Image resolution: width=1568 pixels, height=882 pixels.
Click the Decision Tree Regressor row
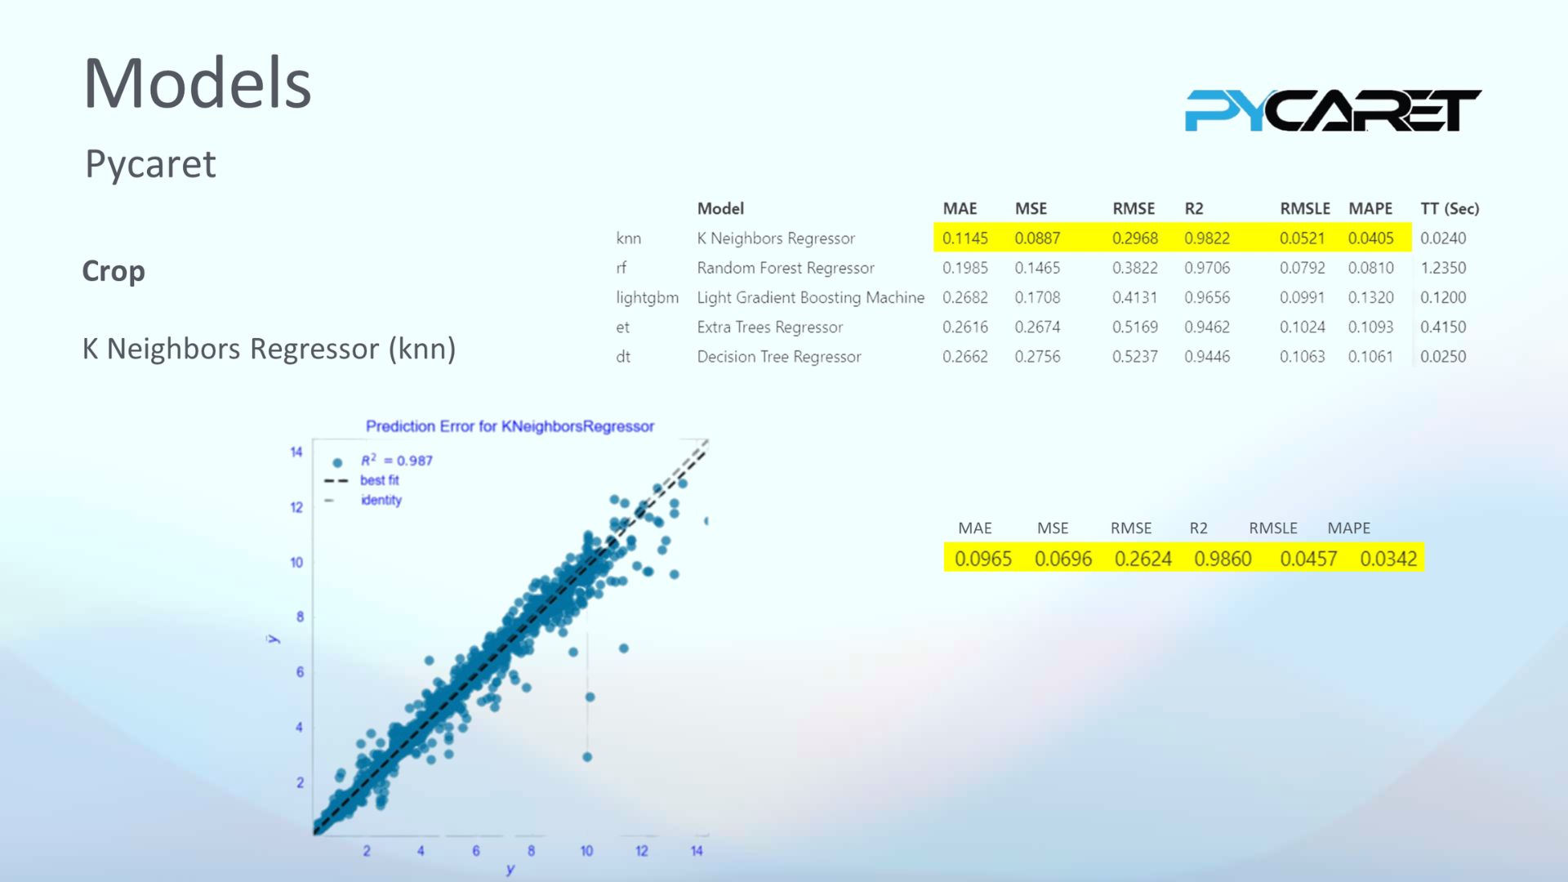click(x=778, y=357)
